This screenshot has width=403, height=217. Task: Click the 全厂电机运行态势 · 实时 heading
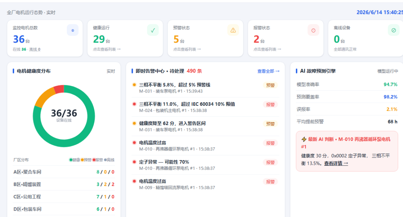click(31, 12)
